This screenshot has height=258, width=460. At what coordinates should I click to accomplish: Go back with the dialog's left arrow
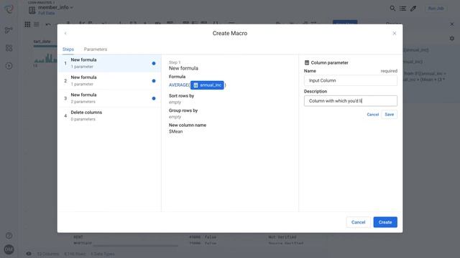pos(65,34)
